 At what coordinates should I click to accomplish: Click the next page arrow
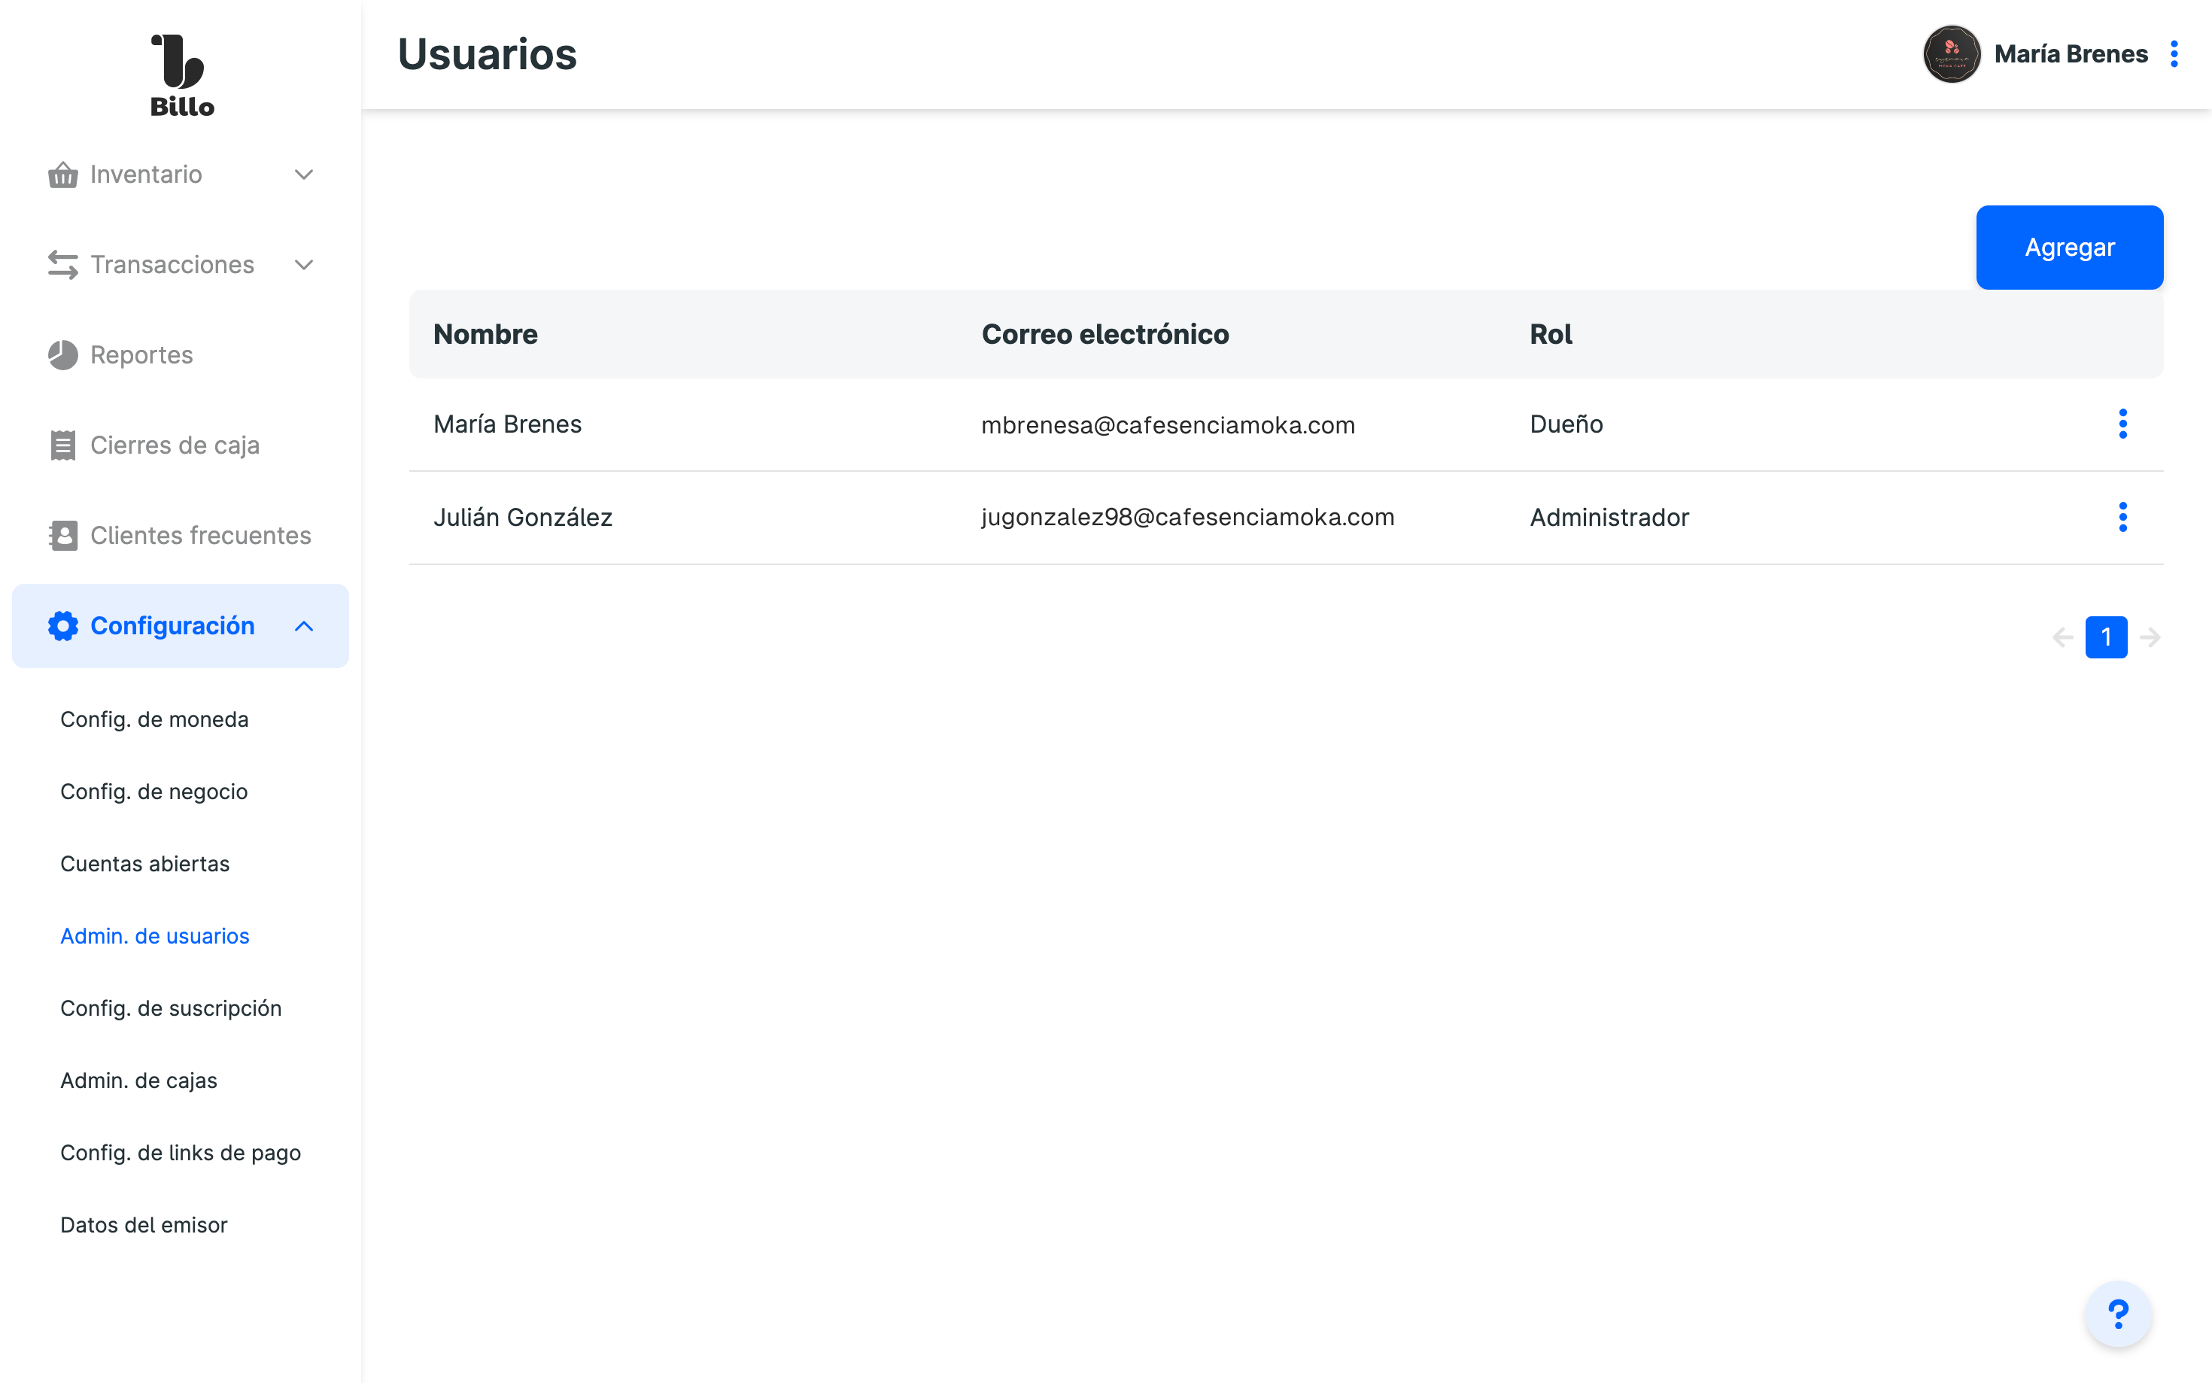(2151, 637)
